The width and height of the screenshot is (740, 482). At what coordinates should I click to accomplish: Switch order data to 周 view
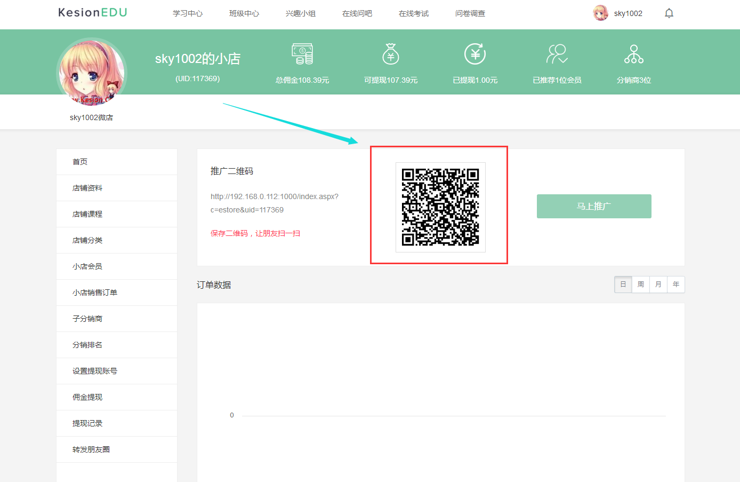pos(640,285)
